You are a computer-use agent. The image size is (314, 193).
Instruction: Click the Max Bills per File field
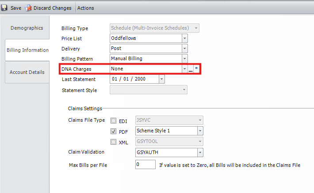click(146, 165)
